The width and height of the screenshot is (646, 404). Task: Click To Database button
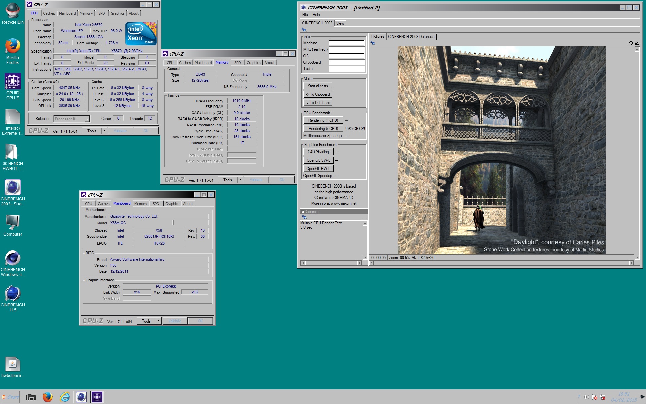click(x=318, y=103)
